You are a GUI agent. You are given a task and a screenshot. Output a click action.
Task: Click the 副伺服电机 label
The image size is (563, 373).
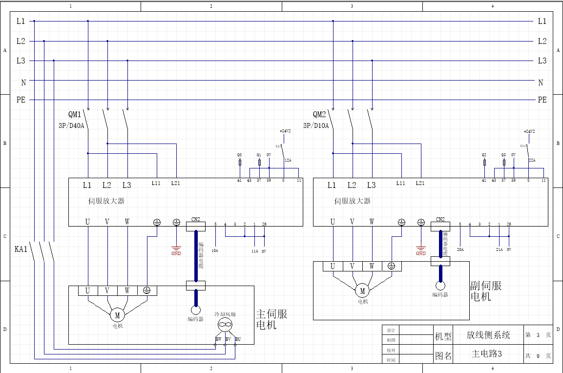(485, 291)
